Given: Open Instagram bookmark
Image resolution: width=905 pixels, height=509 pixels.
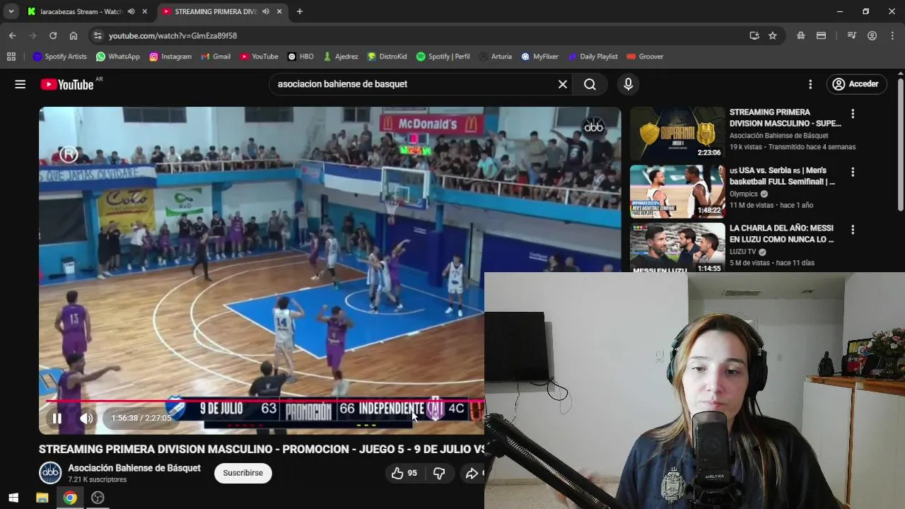Looking at the screenshot, I should pos(170,57).
